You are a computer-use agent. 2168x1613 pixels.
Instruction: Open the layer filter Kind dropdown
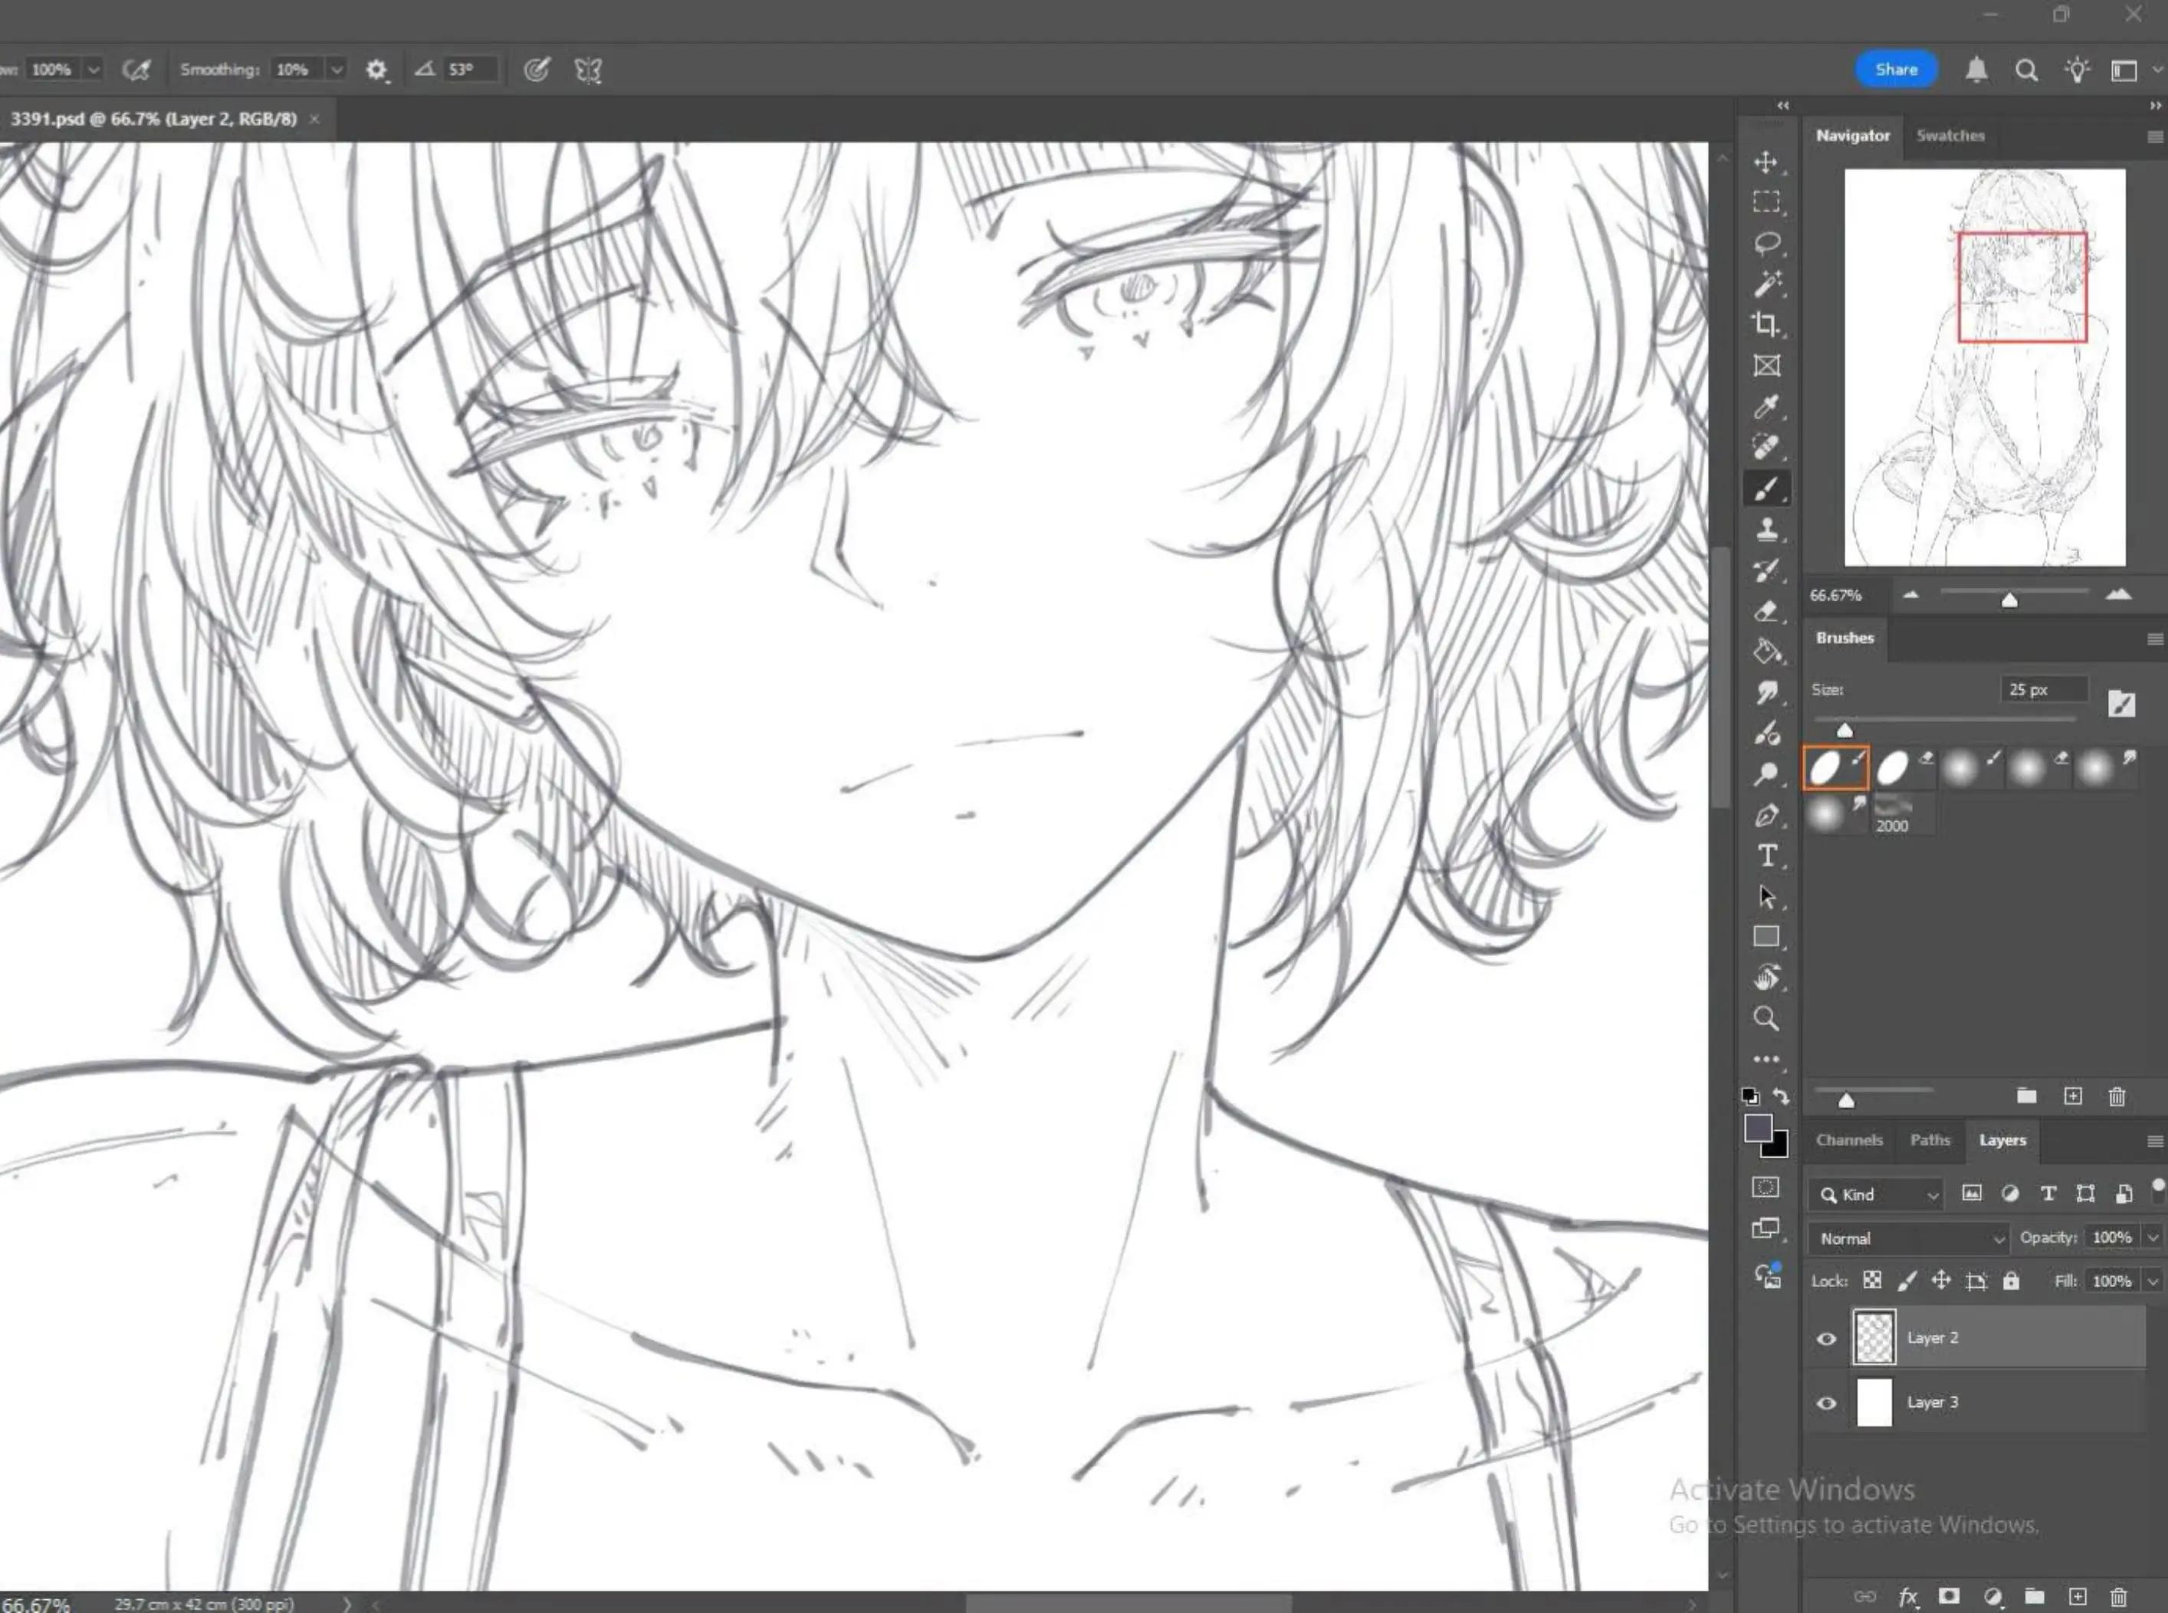pos(1876,1194)
